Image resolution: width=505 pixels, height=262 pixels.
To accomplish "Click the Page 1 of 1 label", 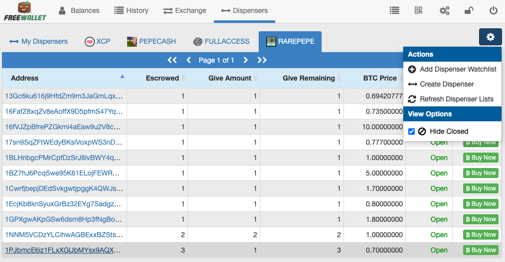I will 216,60.
